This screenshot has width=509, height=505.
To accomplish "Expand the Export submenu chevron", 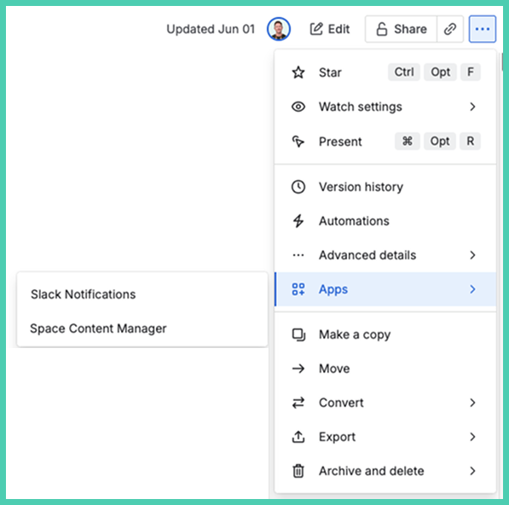I will [x=472, y=437].
